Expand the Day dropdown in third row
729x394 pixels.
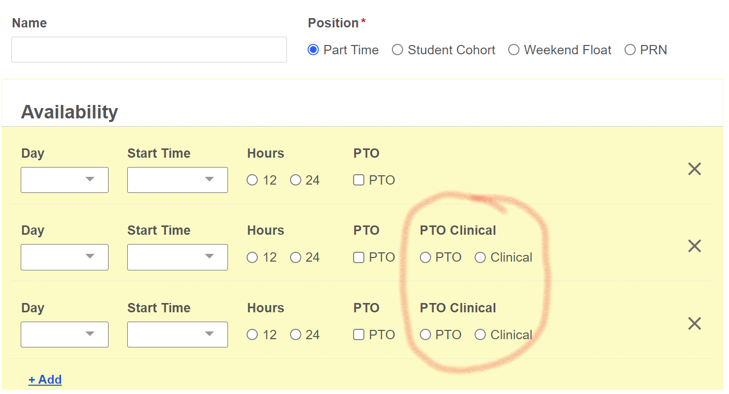pyautogui.click(x=65, y=335)
